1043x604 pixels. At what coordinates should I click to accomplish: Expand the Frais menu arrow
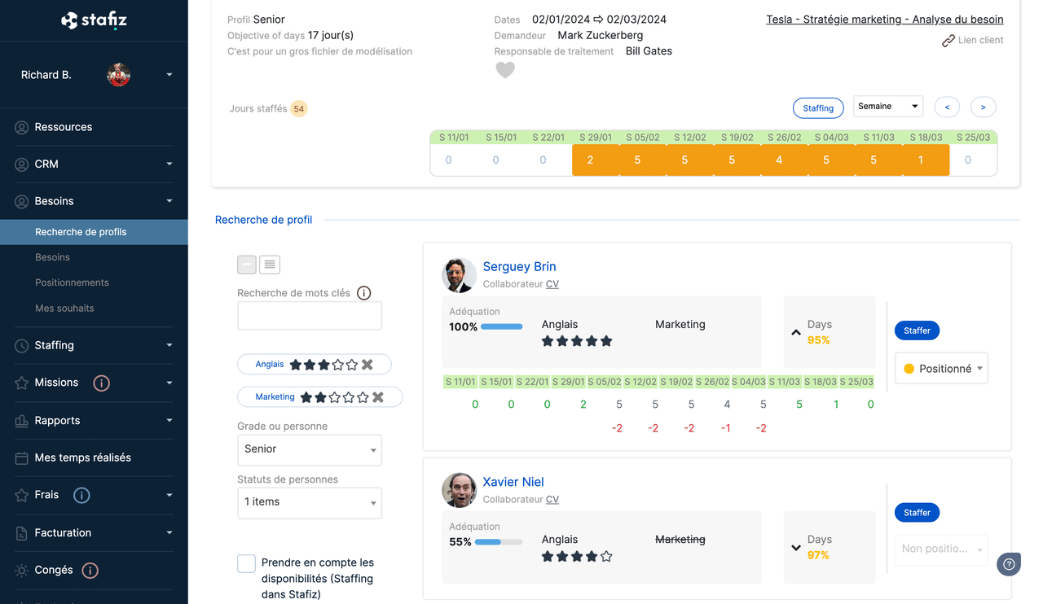coord(169,495)
